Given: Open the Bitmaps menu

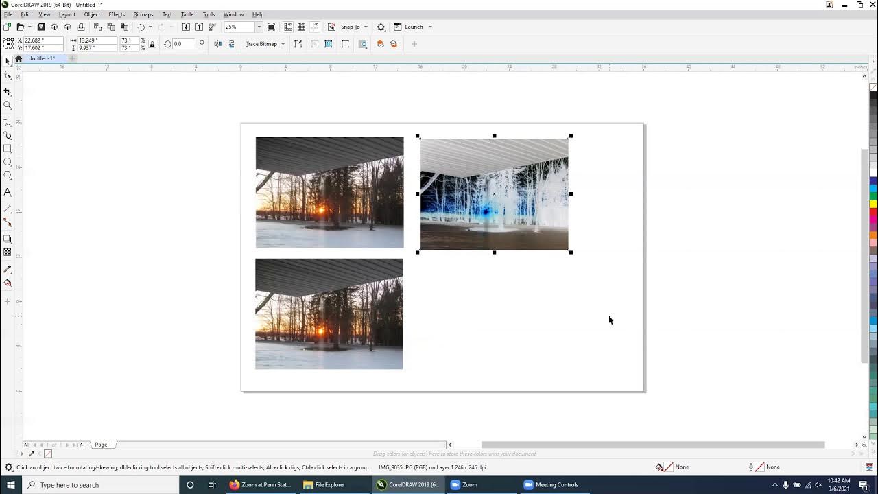Looking at the screenshot, I should point(143,14).
